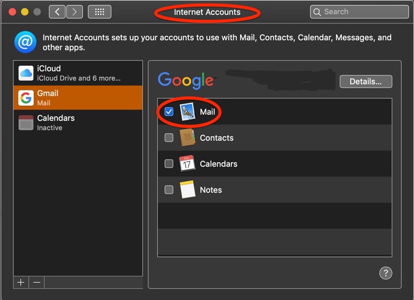Click the grey calendar icon in sidebar

click(x=26, y=123)
